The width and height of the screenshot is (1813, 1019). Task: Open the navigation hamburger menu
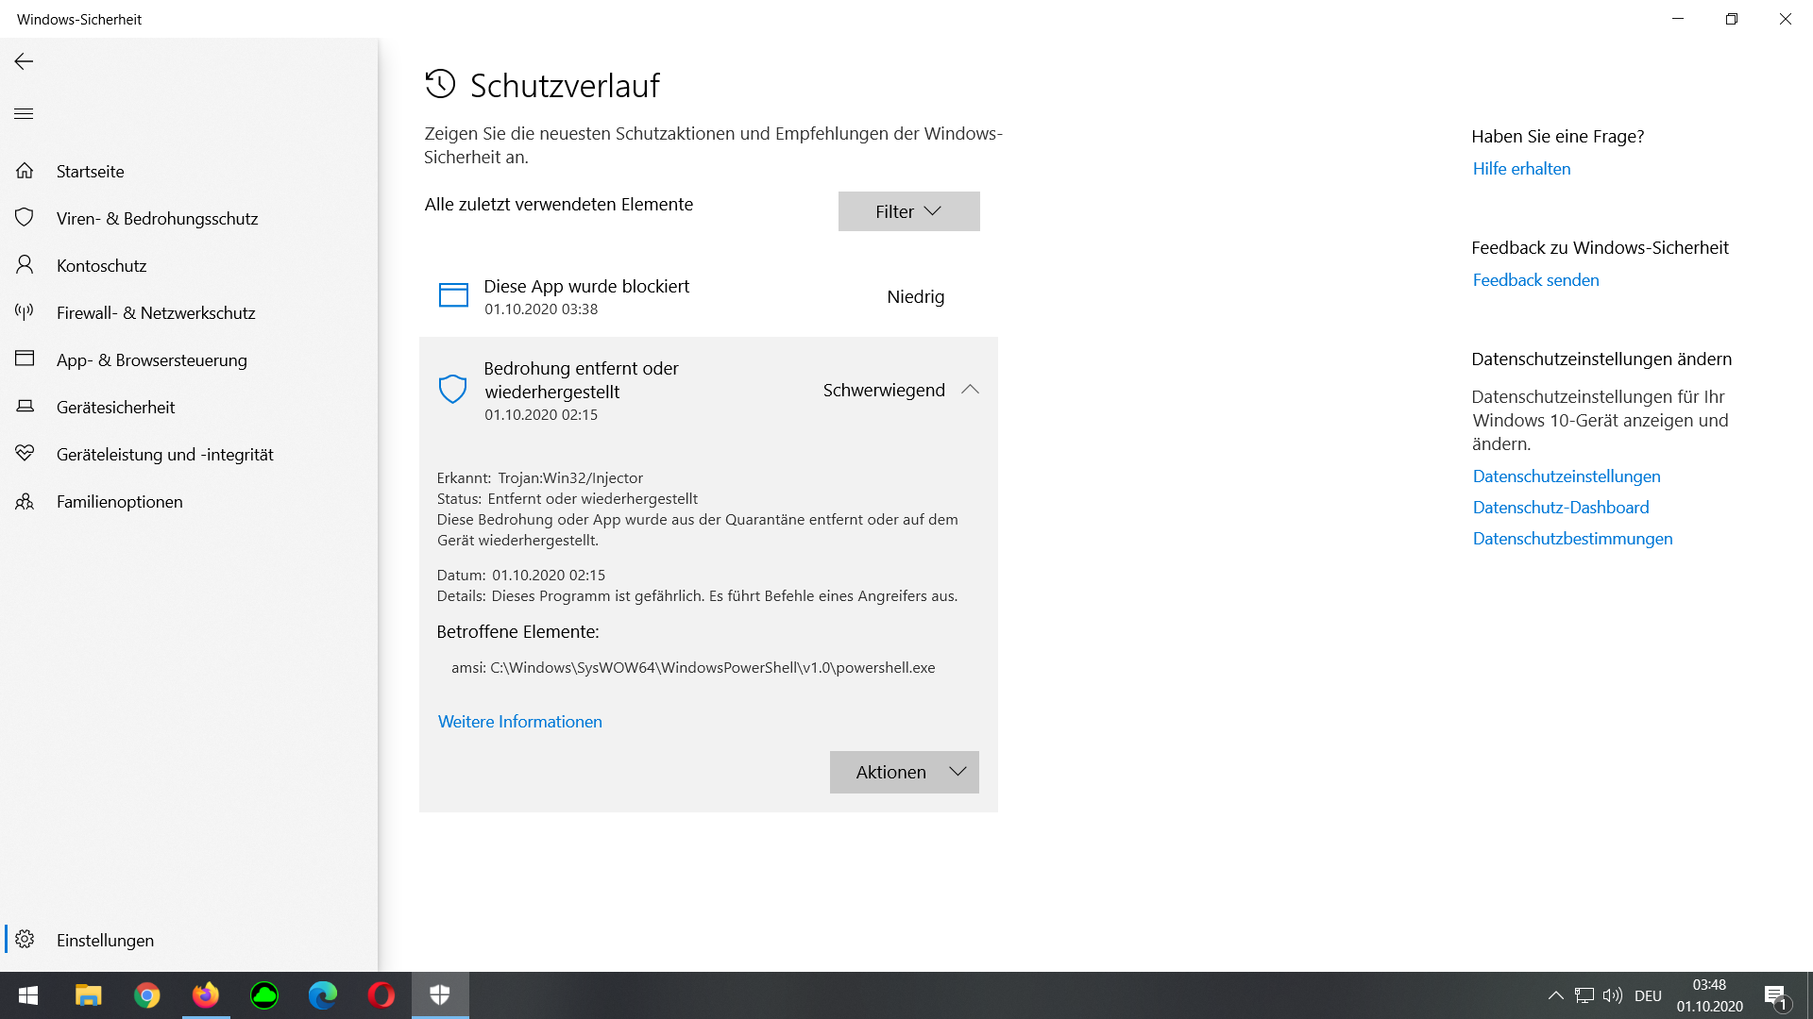pos(23,113)
